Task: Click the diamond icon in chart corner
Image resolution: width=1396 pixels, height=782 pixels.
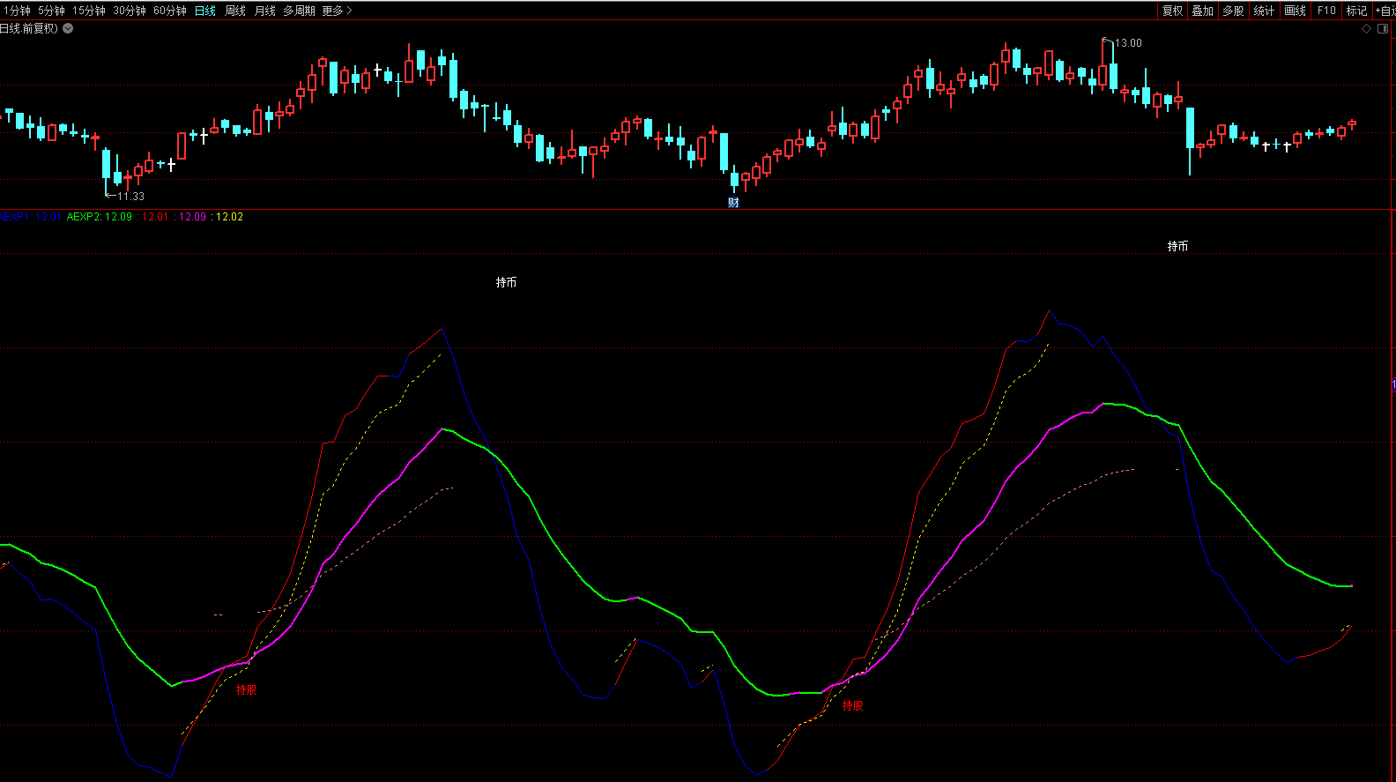Action: coord(1367,28)
